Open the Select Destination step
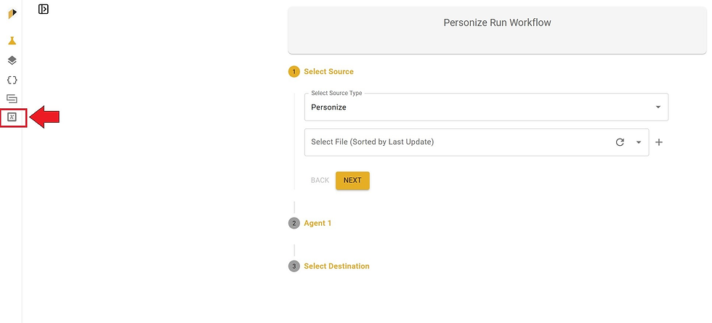 (x=336, y=266)
